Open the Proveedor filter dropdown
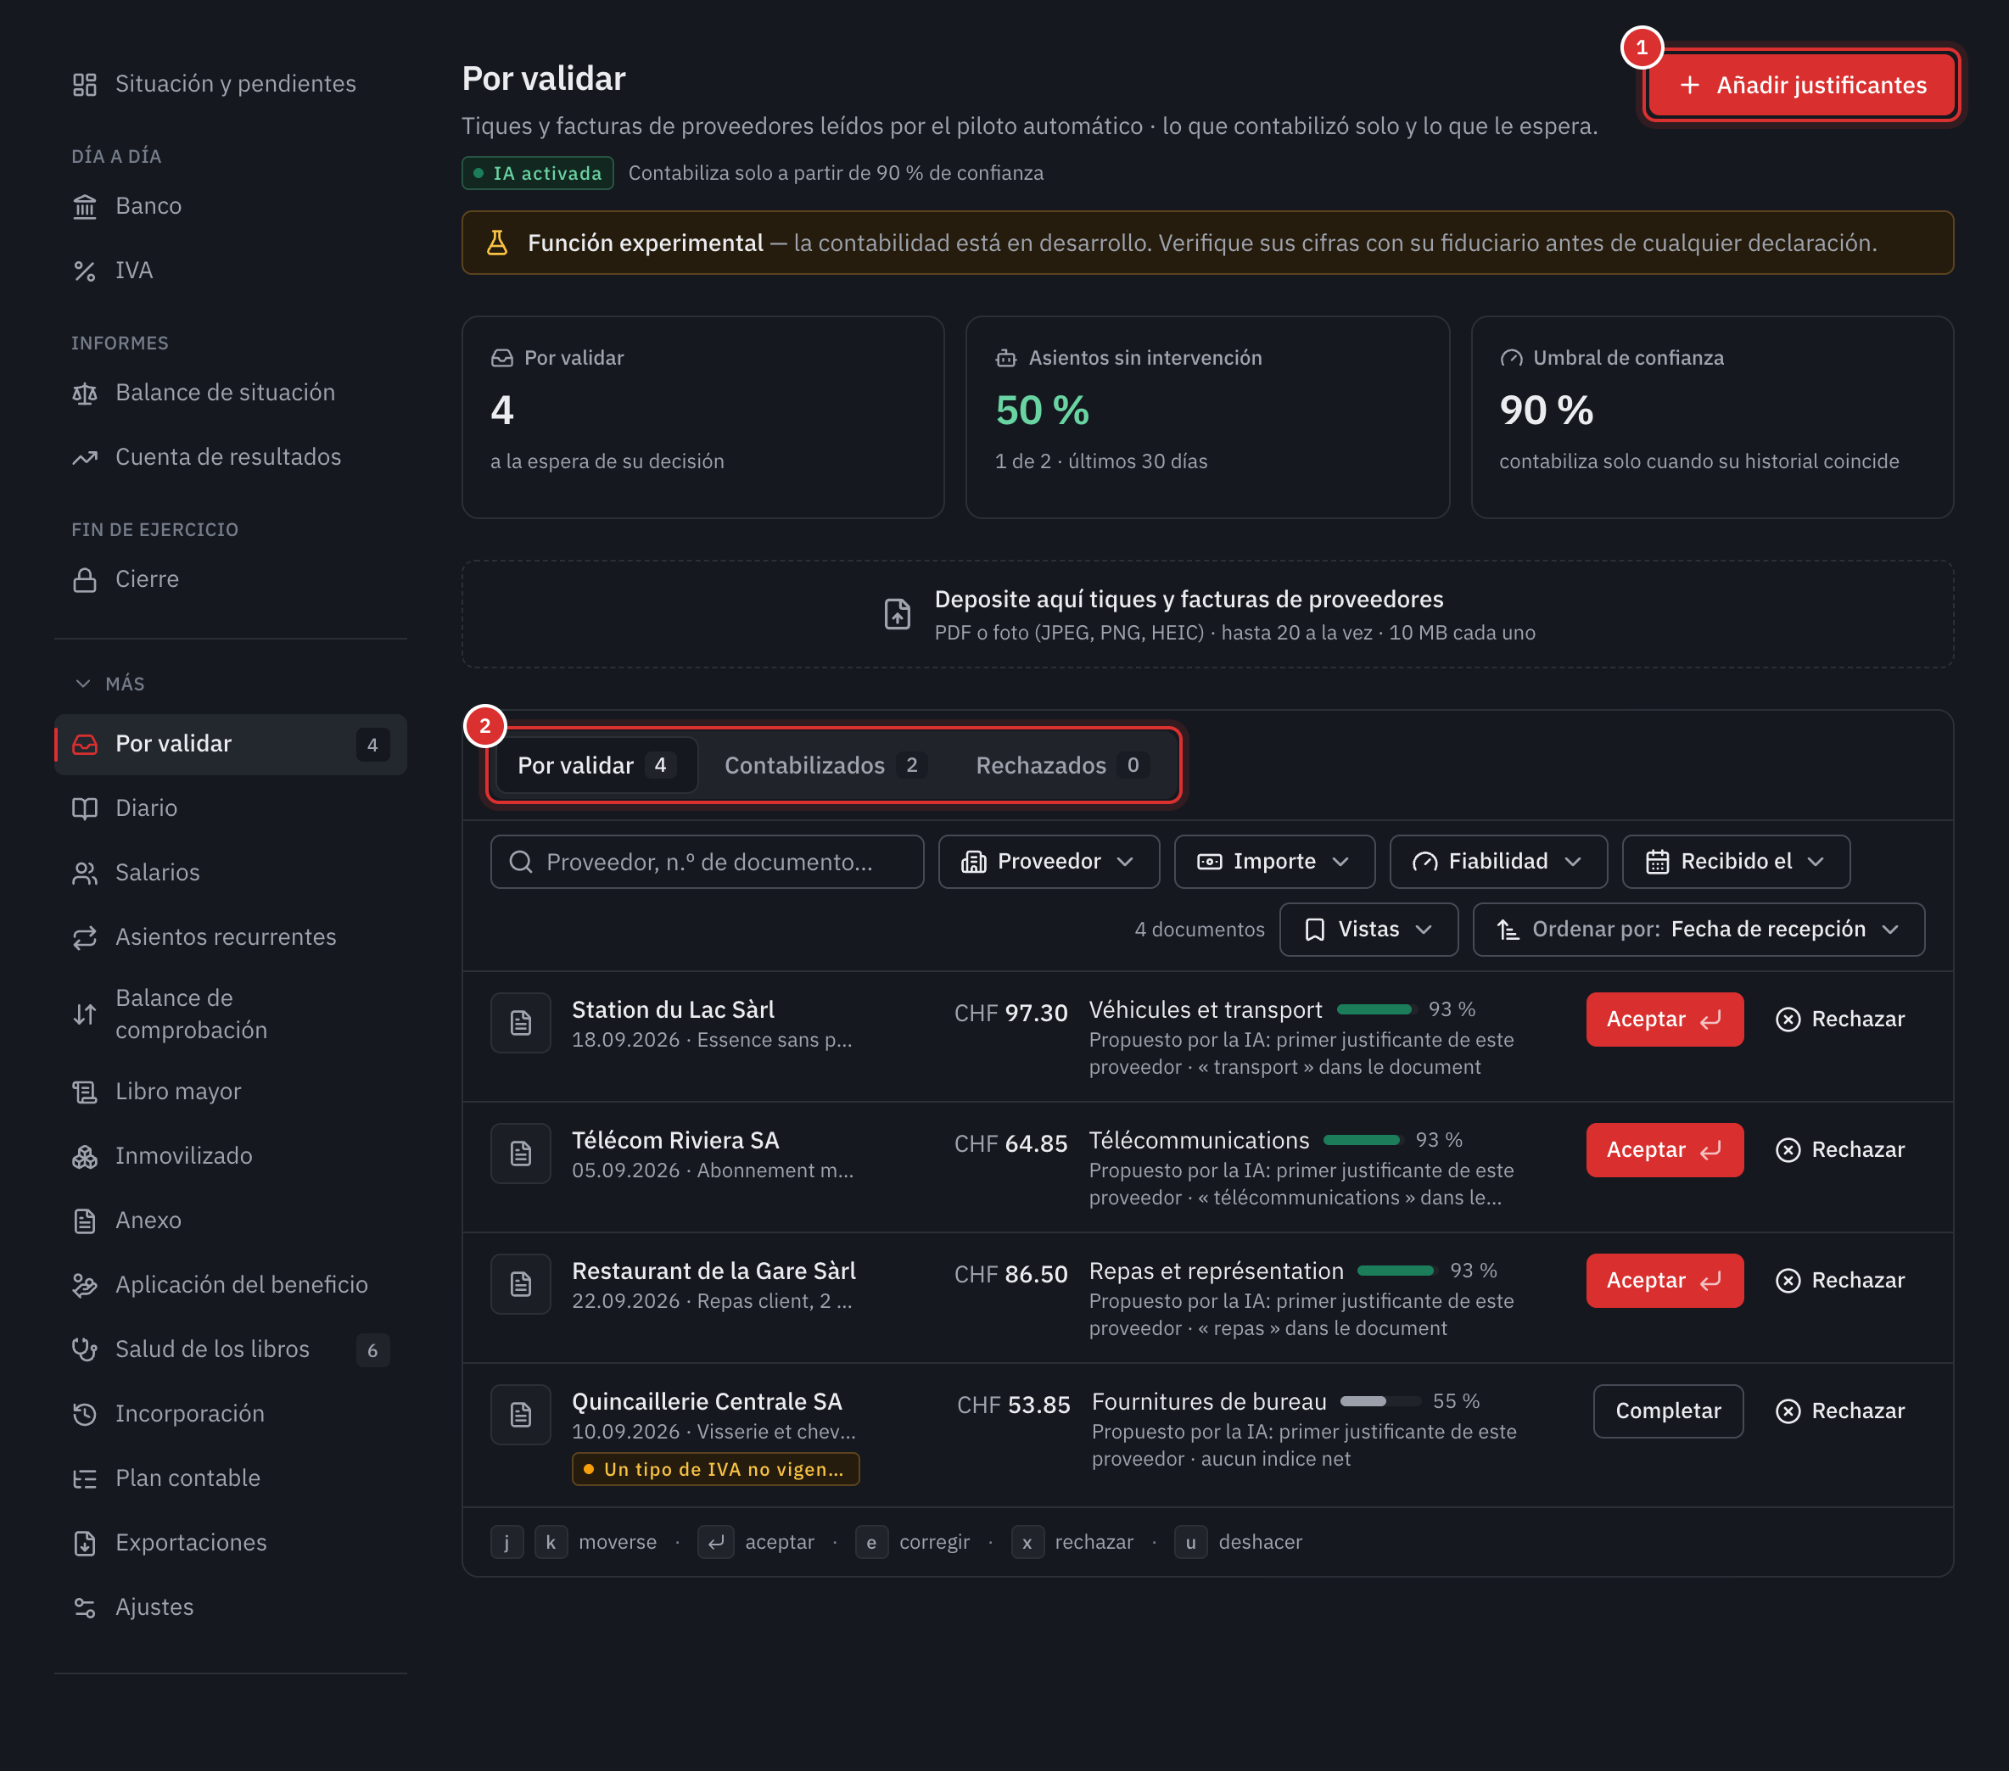 click(1049, 862)
